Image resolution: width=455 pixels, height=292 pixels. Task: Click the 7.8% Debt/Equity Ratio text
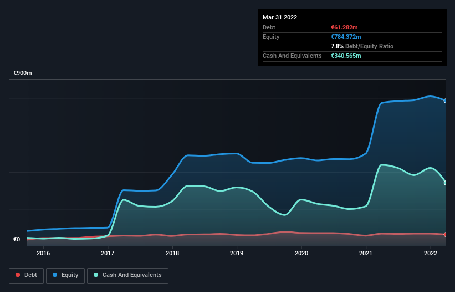[362, 46]
